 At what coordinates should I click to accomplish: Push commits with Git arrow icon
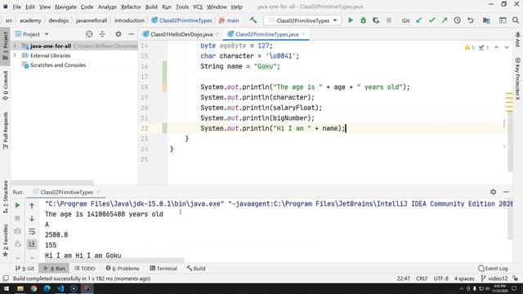[x=445, y=20]
